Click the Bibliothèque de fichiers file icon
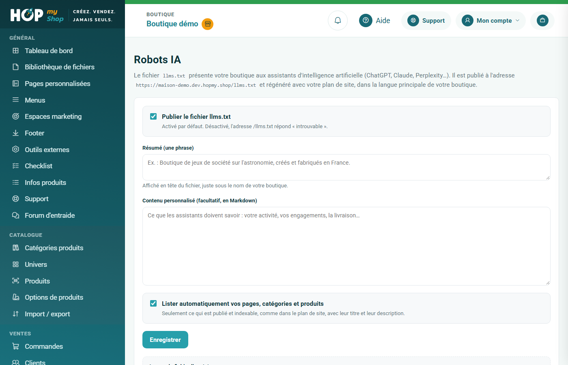 (x=15, y=67)
